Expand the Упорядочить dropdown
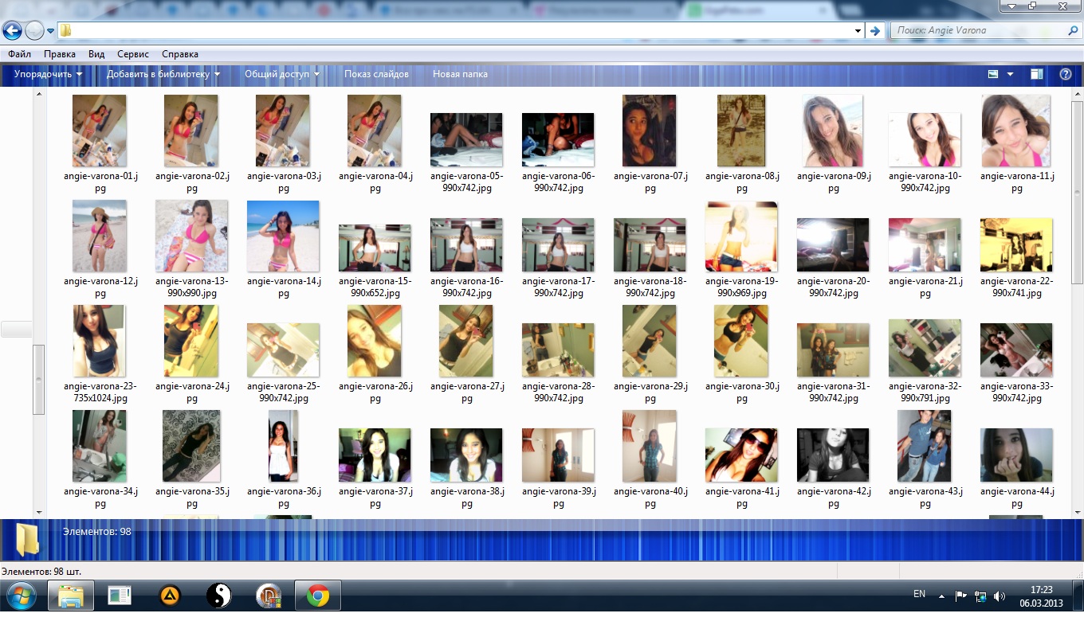Viewport: 1084px width, 621px height. [x=48, y=74]
